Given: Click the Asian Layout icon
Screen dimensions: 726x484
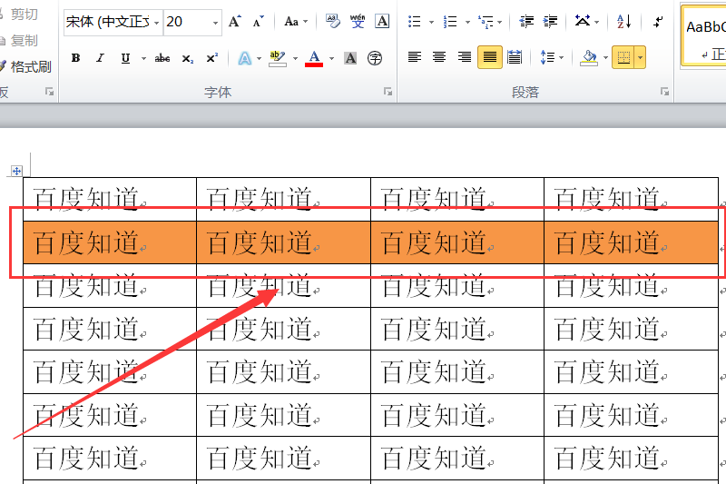Looking at the screenshot, I should tap(583, 21).
